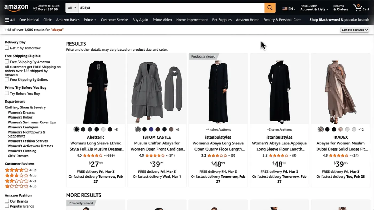374x210 pixels.
Task: Select light gray swatch under Abetteric dress
Action: tap(103, 130)
